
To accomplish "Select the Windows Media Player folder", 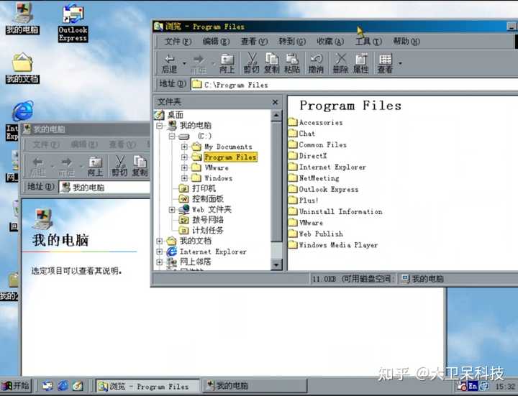I will [333, 245].
